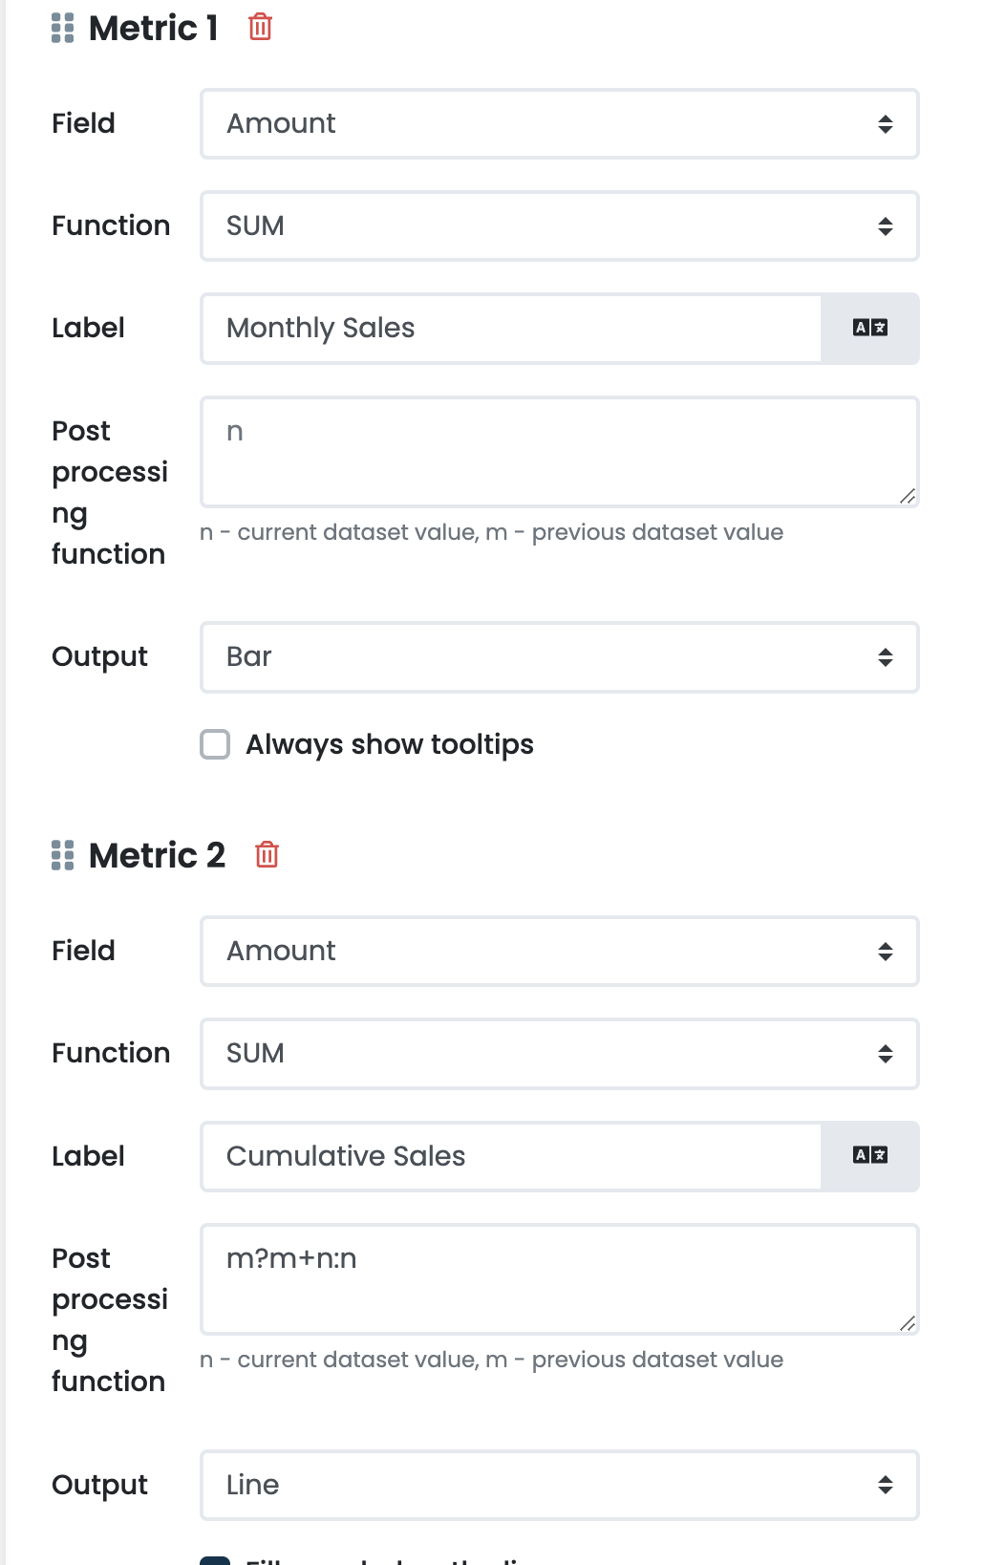Edit the m?m+n:n post processing expression

click(559, 1278)
